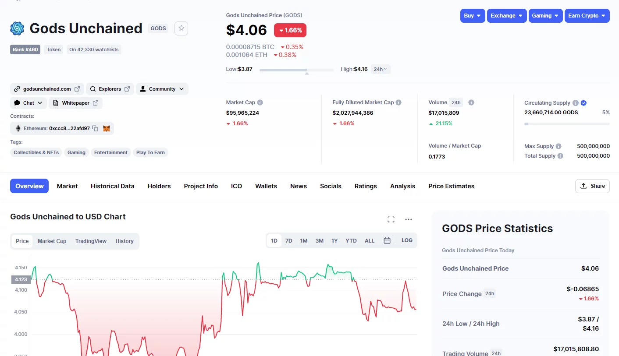Add Gods Unchained to watchlist star
The image size is (619, 356).
(181, 28)
